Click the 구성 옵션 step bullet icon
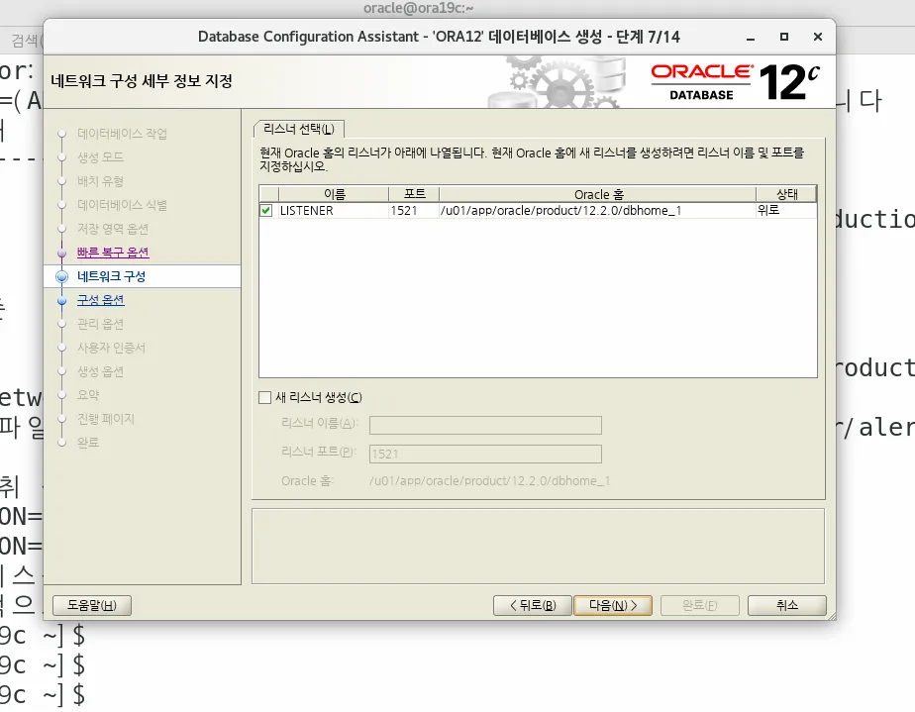 point(61,301)
